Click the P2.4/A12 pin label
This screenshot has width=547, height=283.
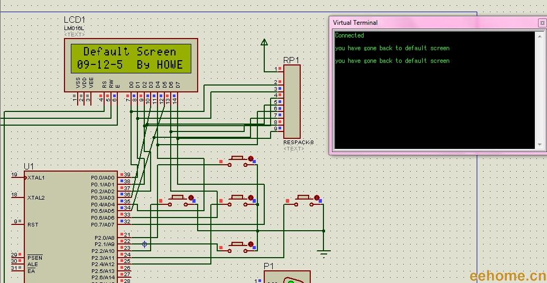pyautogui.click(x=103, y=265)
